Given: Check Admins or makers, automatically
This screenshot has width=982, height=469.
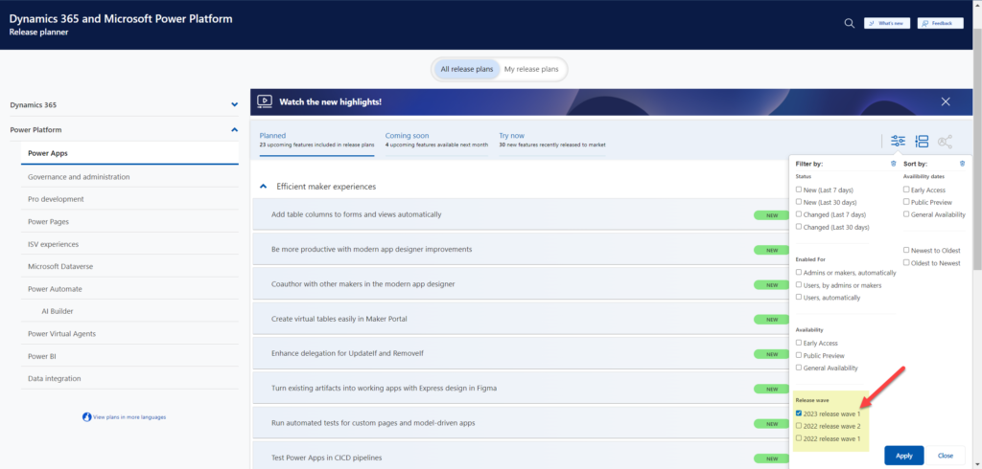Looking at the screenshot, I should pos(799,273).
